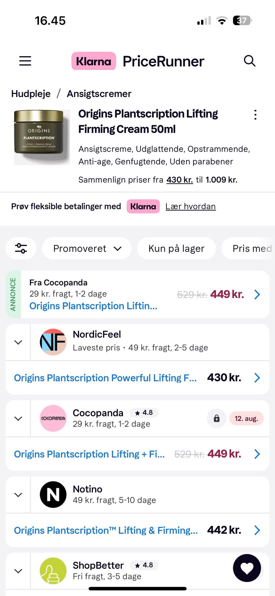Tap the Origins cream product thumbnail

point(42,137)
